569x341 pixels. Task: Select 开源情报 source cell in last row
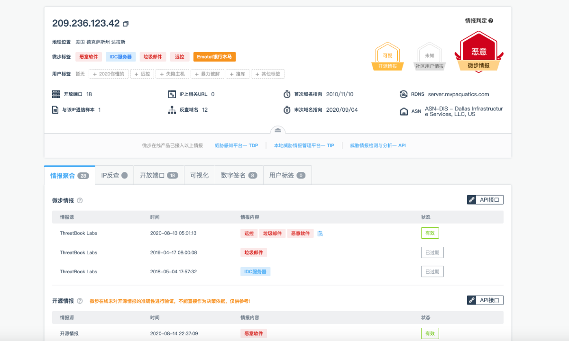(69, 333)
